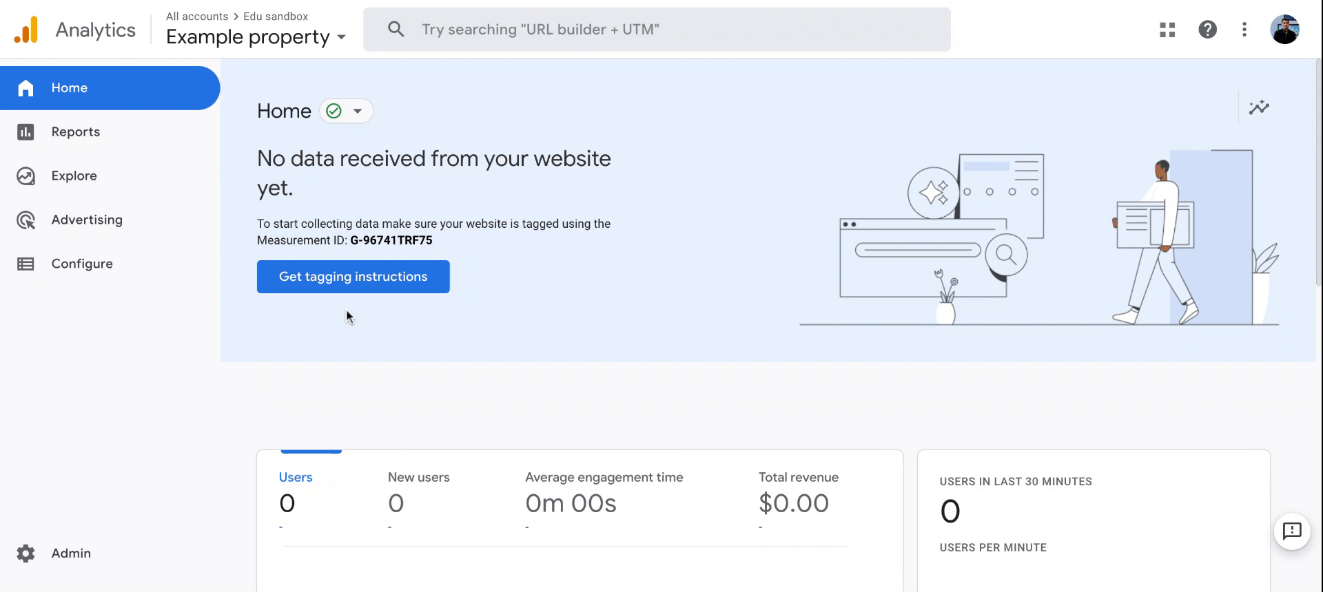Click Get tagging instructions button

tap(353, 277)
